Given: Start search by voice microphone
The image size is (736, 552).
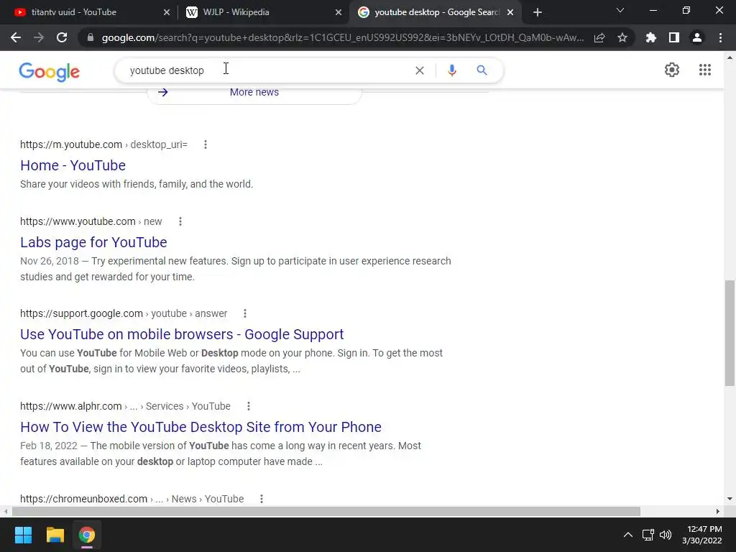Looking at the screenshot, I should click(451, 70).
